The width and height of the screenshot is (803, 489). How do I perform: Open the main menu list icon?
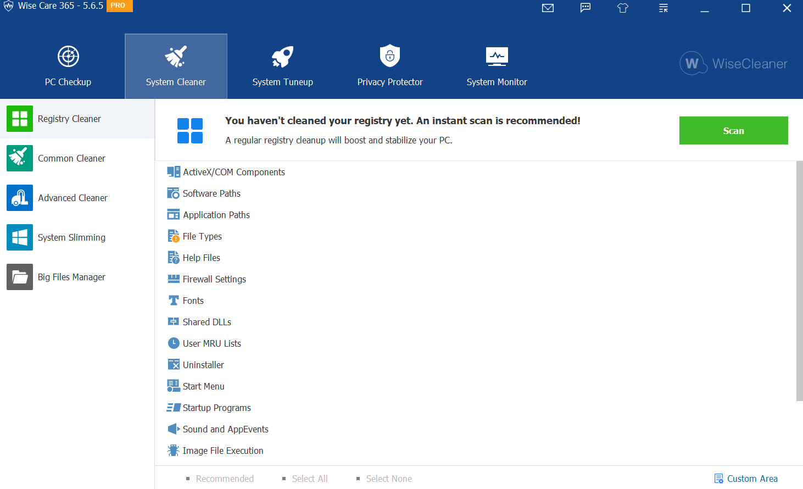(663, 8)
